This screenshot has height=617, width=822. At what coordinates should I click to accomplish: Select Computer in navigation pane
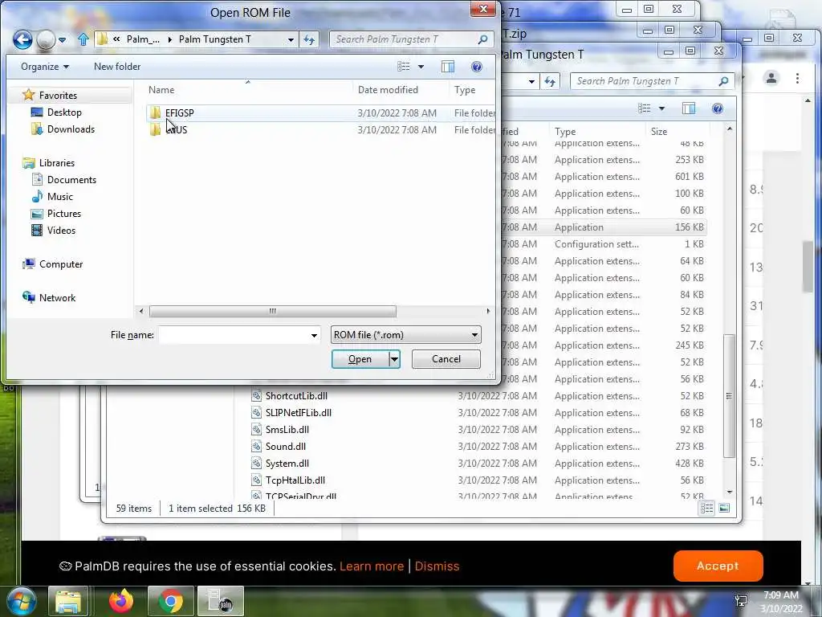tap(61, 264)
